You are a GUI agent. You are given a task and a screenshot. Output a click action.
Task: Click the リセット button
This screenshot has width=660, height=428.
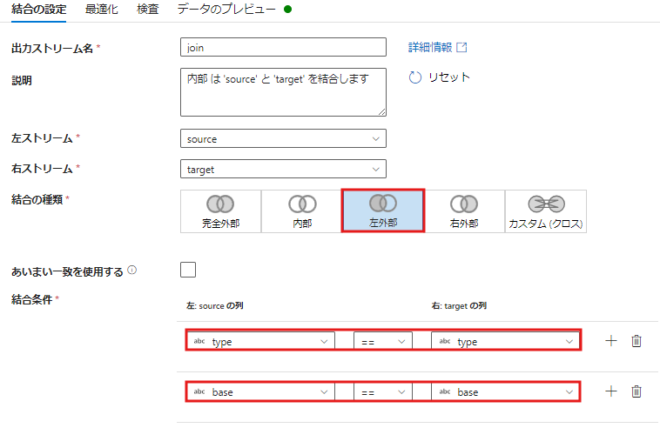point(440,77)
